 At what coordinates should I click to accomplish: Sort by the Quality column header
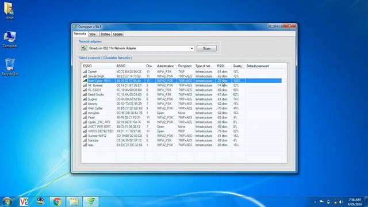click(238, 66)
